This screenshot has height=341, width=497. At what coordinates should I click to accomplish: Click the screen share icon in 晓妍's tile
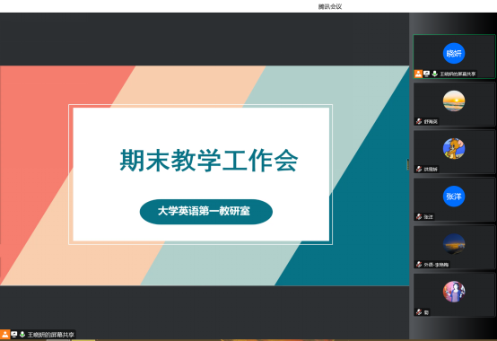[427, 74]
